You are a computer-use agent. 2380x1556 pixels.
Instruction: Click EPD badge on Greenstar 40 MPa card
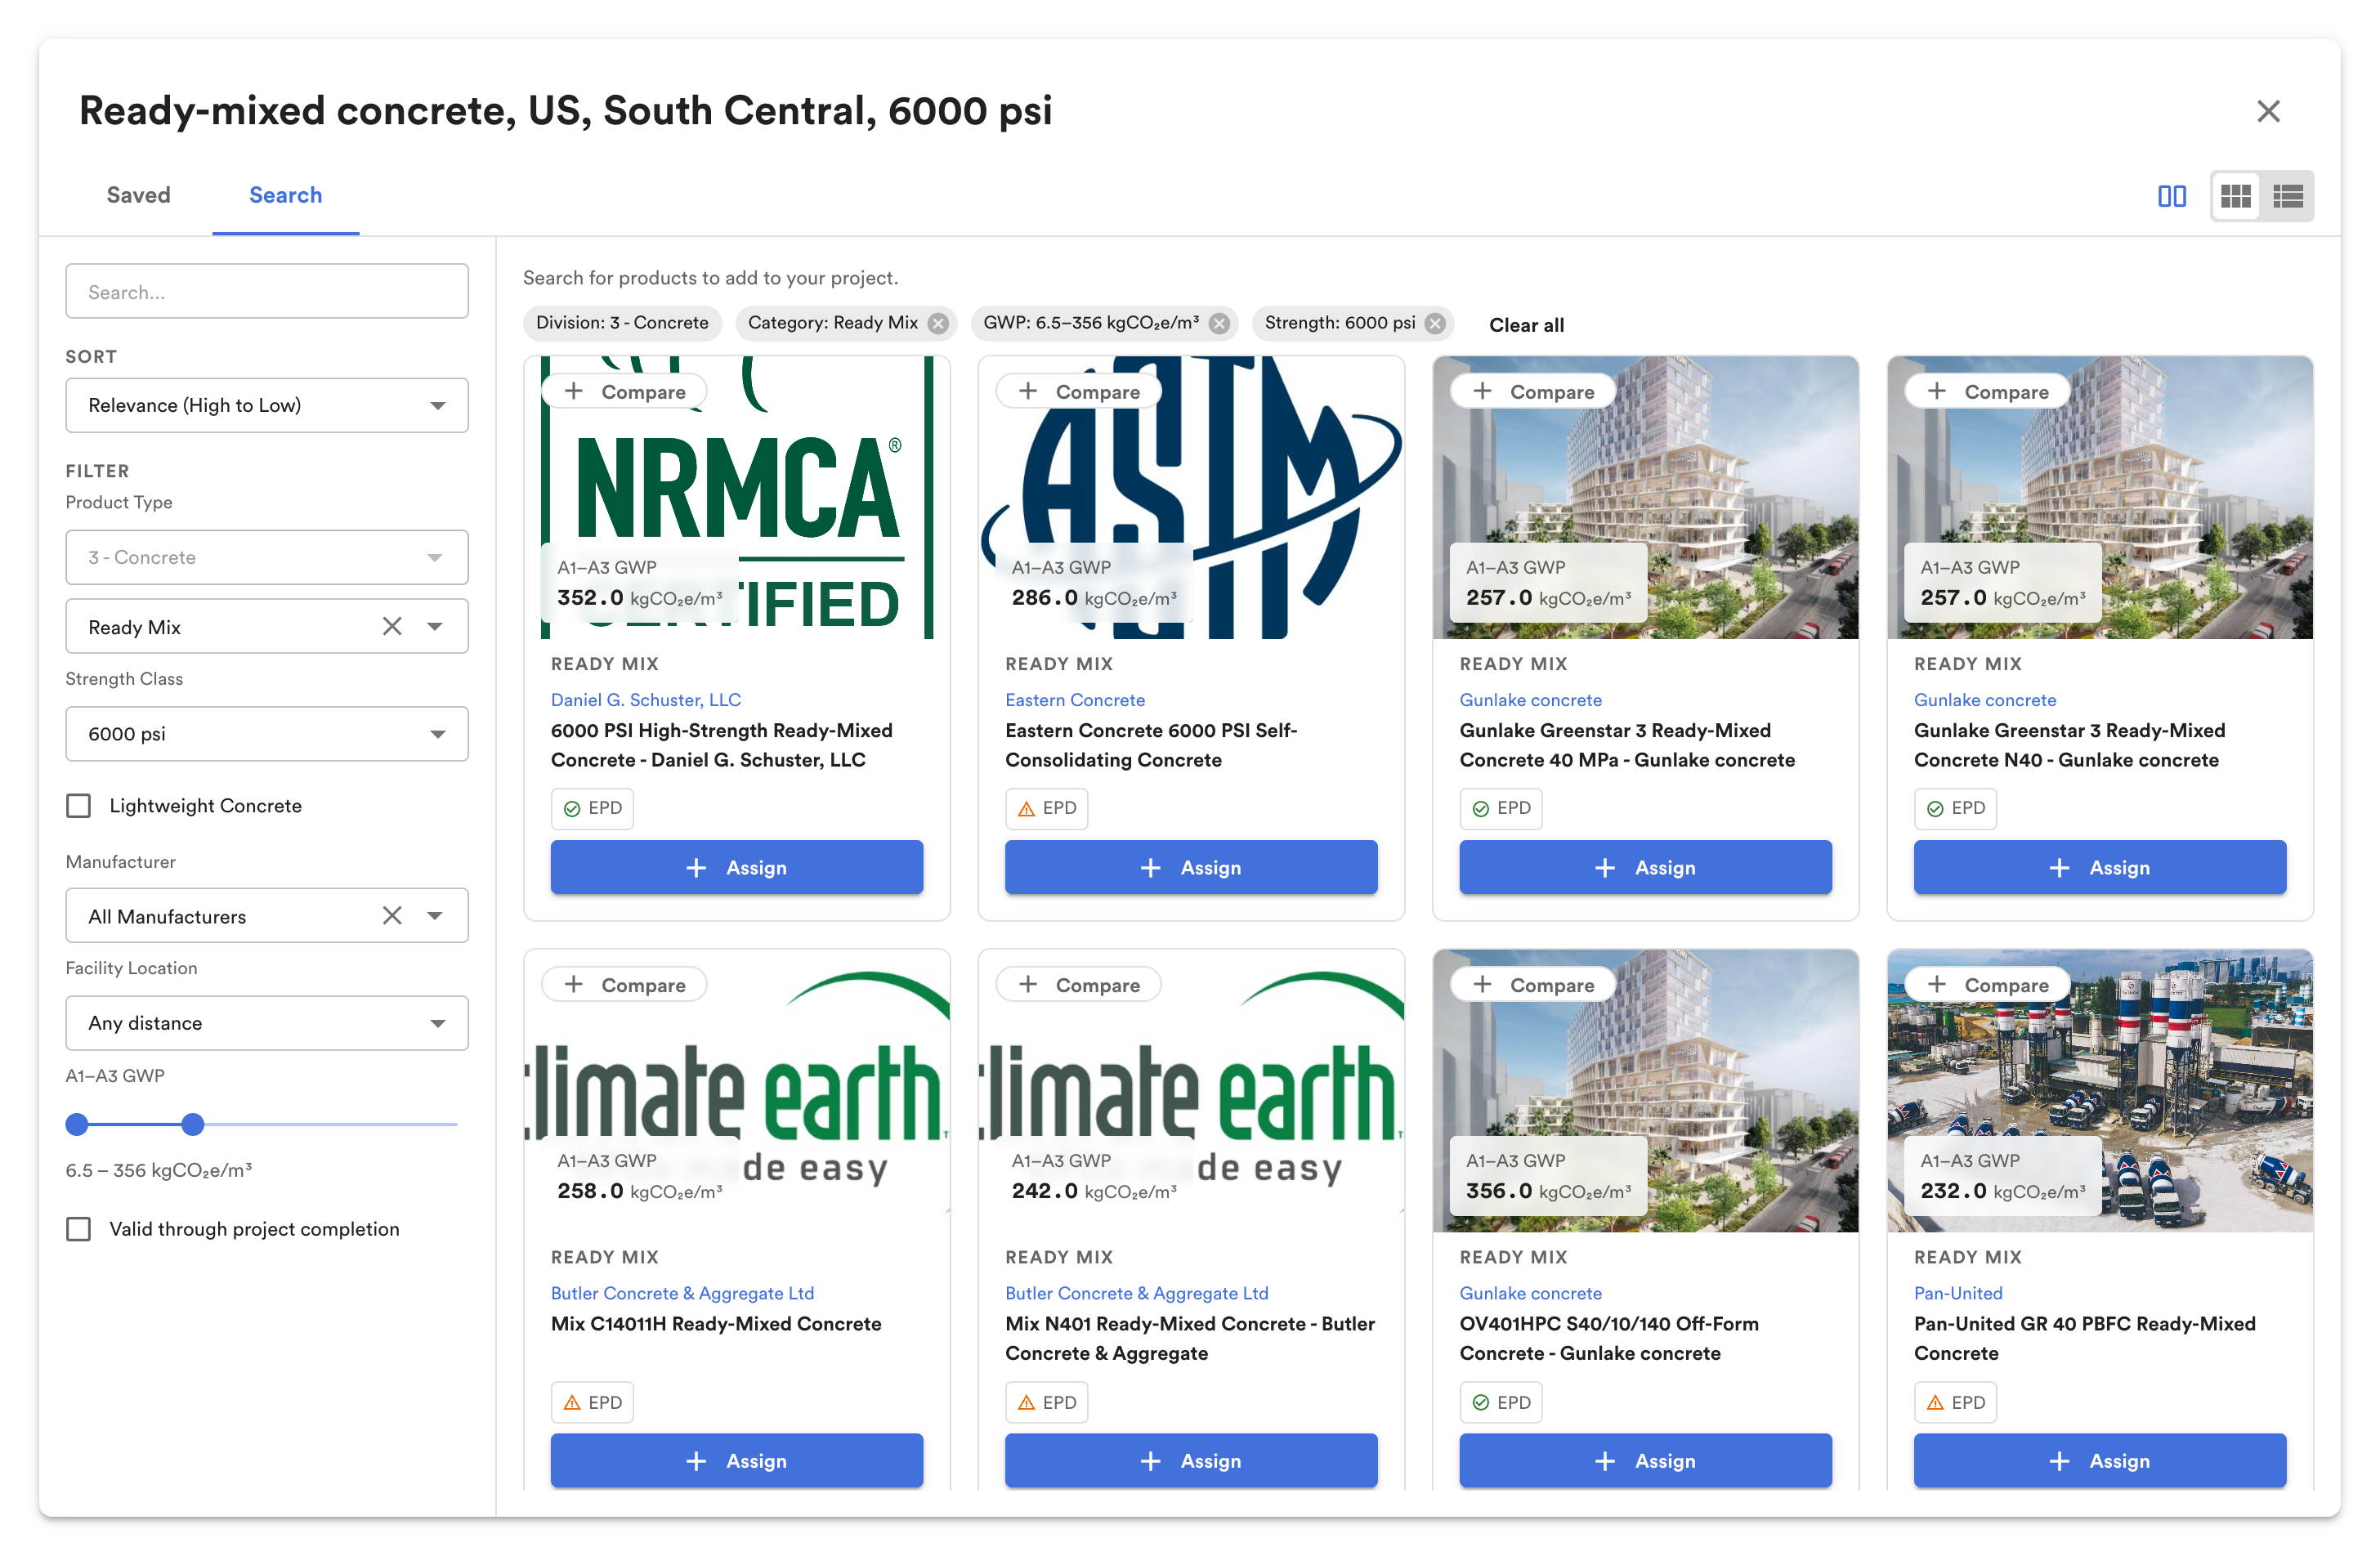click(1501, 808)
